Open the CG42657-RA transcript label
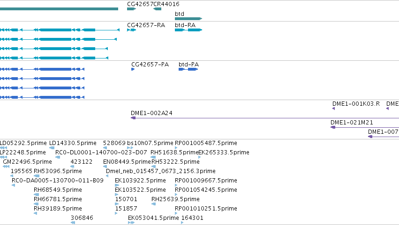Image resolution: width=399 pixels, height=225 pixels. (146, 25)
